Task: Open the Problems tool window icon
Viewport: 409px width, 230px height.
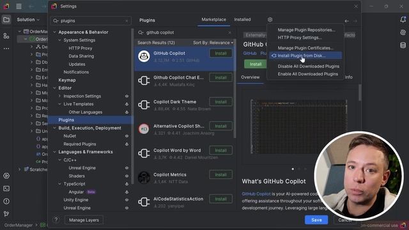Action: tap(6, 201)
